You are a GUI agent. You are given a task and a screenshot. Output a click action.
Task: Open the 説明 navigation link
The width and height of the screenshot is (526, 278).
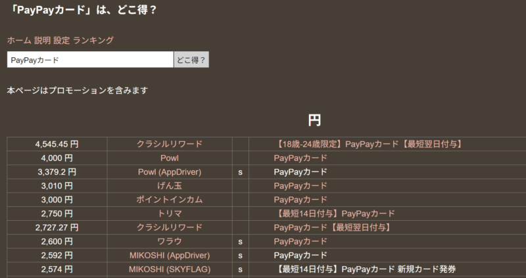42,40
